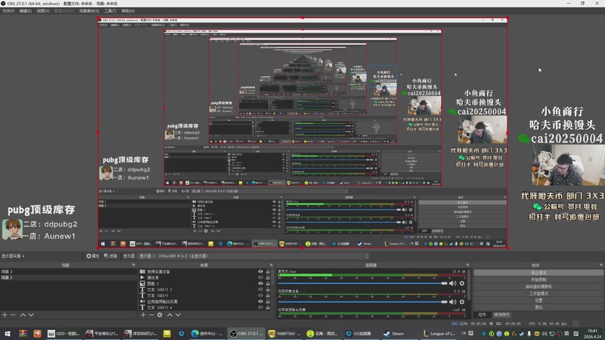The image size is (605, 340).
Task: Pop out the 来源 dock panel
Action: (271, 265)
